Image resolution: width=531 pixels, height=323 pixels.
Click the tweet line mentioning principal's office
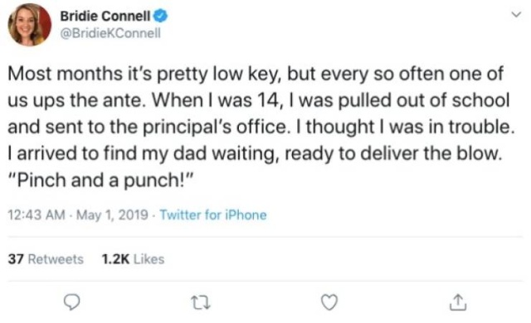[261, 127]
